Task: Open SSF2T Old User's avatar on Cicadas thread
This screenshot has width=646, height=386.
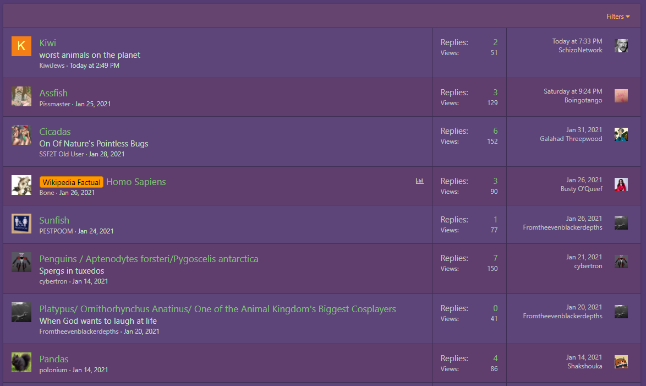Action: click(x=21, y=135)
